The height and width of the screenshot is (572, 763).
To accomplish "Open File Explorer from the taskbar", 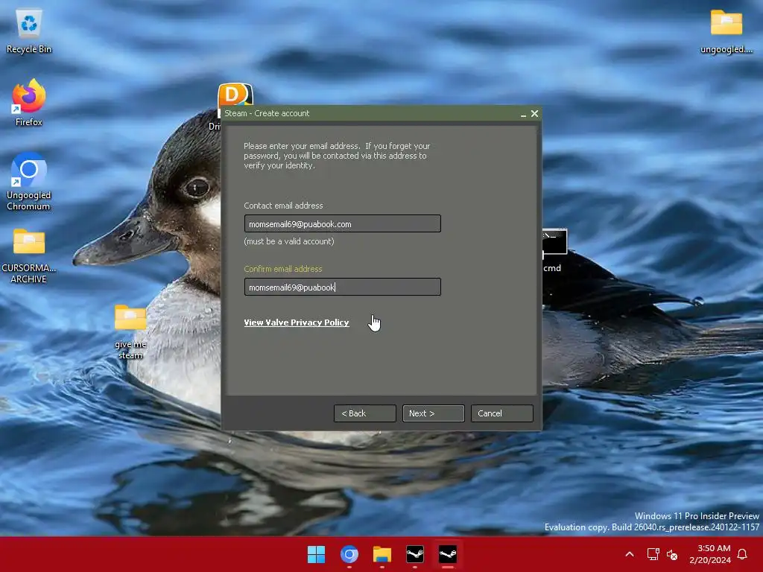I will coord(382,554).
